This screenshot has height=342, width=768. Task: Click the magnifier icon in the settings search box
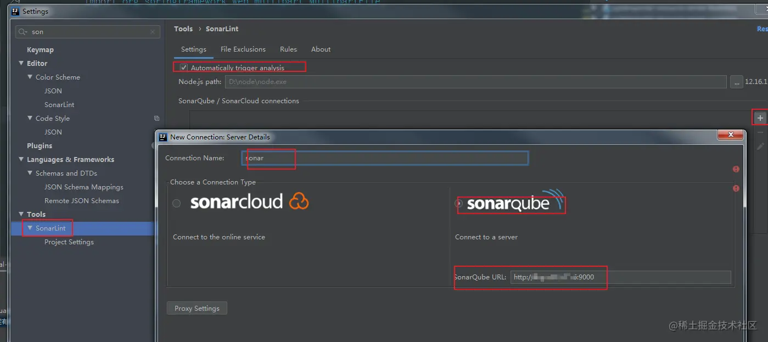click(23, 32)
